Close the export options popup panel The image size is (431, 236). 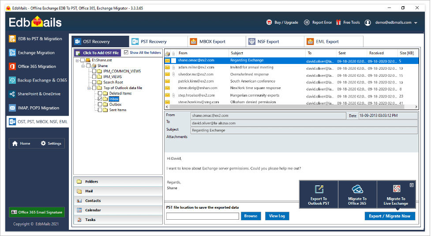[412, 185]
